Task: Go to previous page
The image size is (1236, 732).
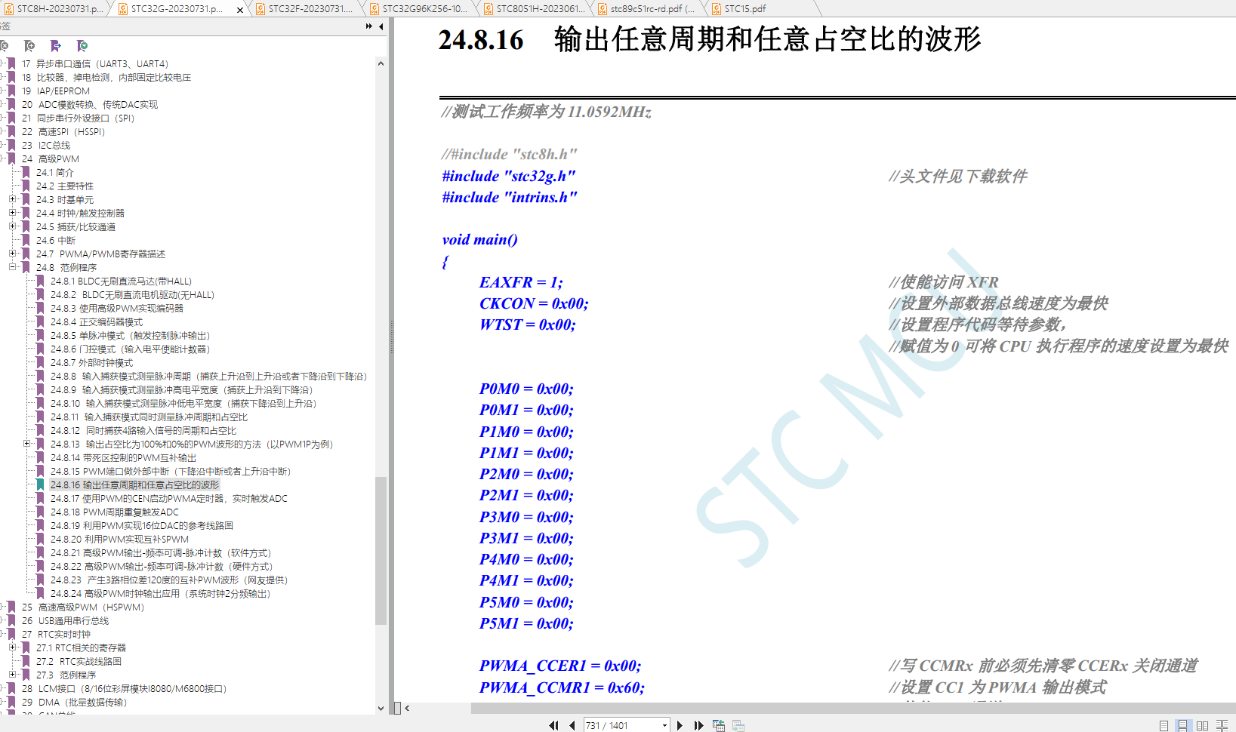Action: coord(572,725)
